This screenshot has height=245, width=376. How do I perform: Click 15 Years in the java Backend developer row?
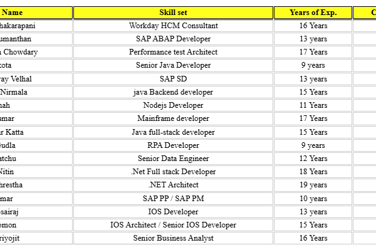click(x=313, y=92)
